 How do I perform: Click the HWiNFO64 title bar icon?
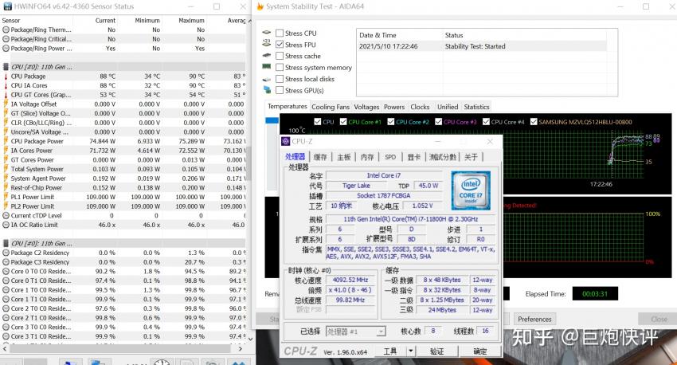point(7,6)
